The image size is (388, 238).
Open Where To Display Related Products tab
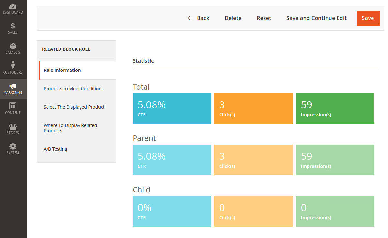coord(77,128)
